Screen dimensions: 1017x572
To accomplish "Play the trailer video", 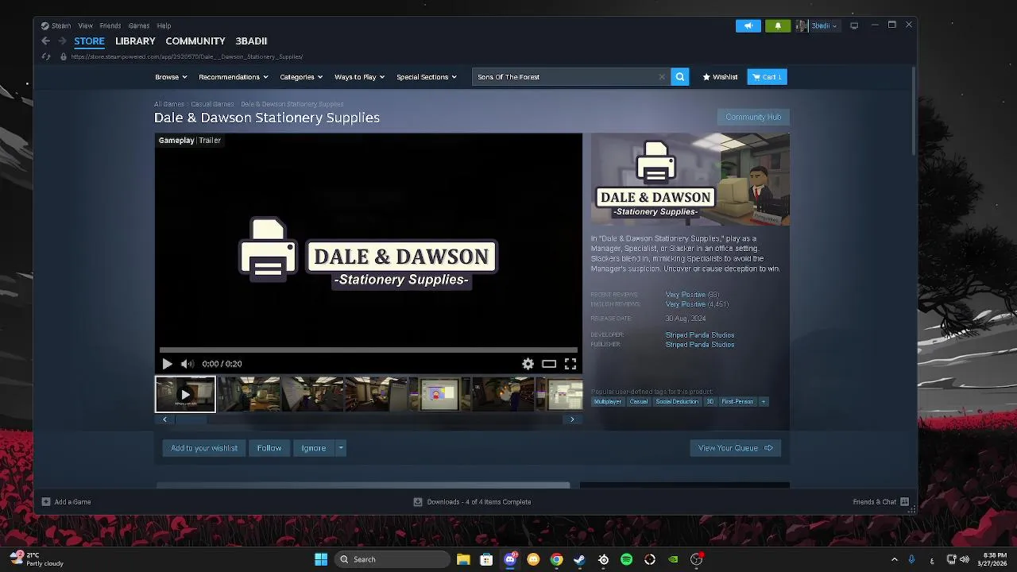I will pos(167,364).
